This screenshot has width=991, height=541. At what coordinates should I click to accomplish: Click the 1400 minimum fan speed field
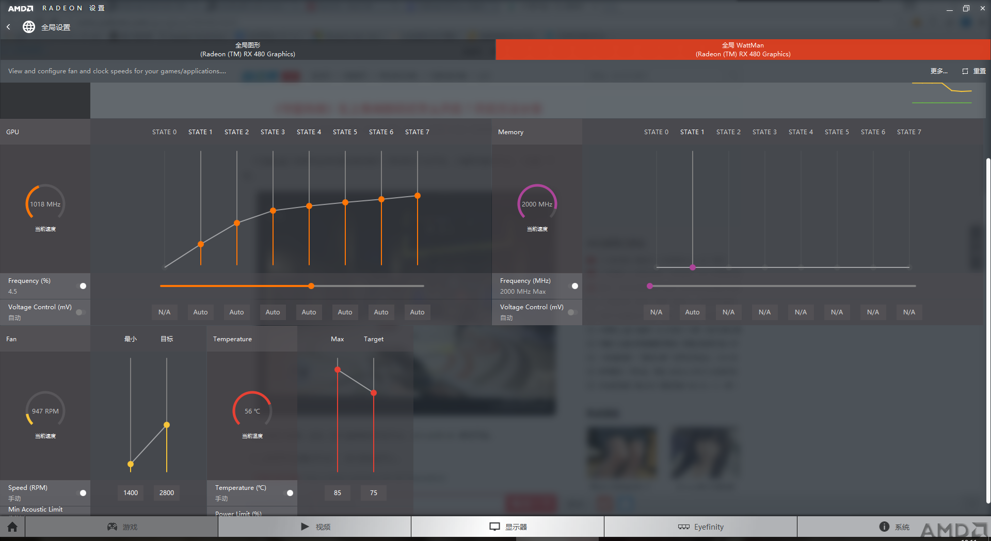coord(131,493)
